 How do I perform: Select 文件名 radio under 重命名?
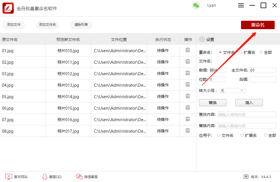(x=220, y=52)
